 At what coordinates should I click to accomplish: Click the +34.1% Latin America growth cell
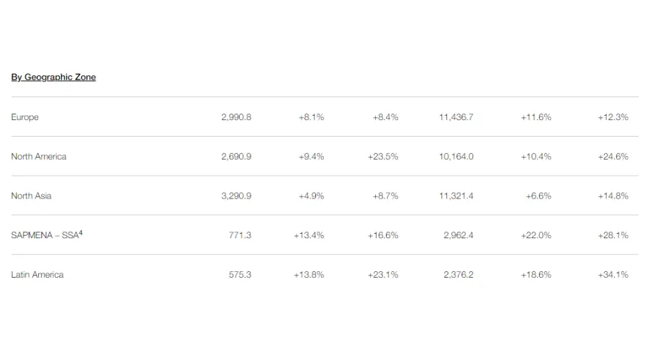pyautogui.click(x=613, y=275)
